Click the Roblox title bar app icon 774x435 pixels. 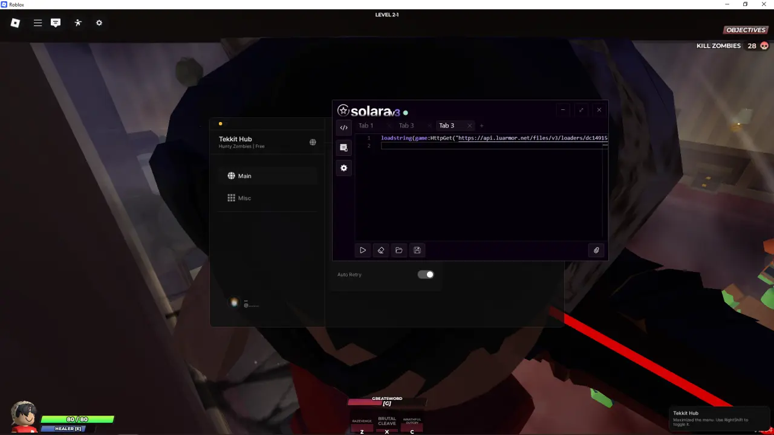(x=5, y=4)
